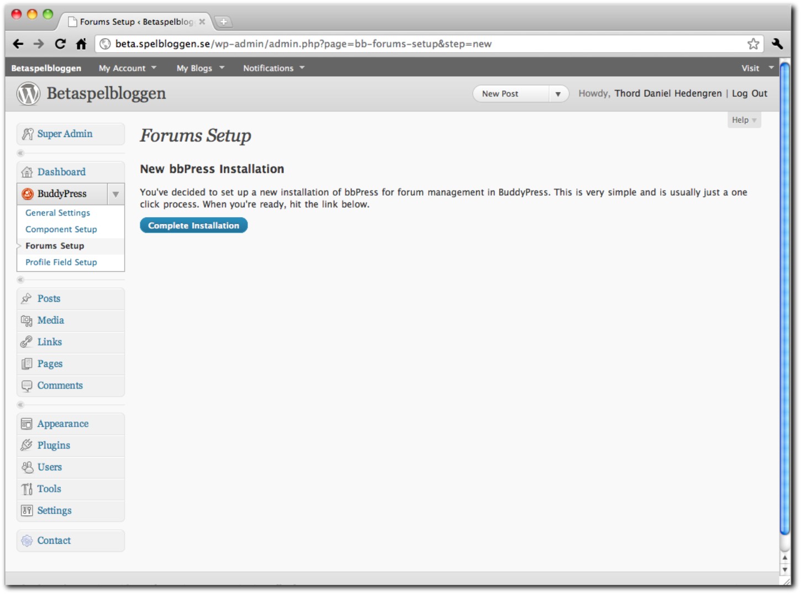
Task: Open a new browser tab
Action: [x=223, y=22]
